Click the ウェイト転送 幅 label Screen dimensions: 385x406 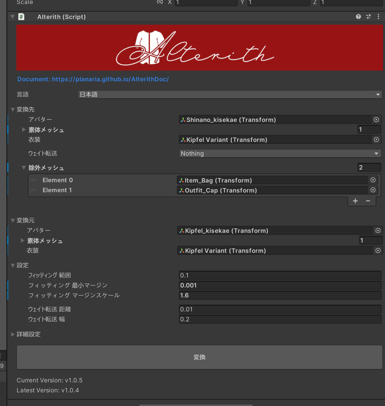tap(47, 319)
